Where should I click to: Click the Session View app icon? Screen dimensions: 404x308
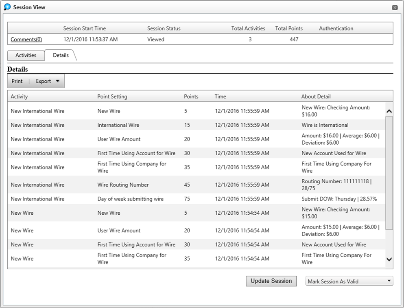(7, 7)
